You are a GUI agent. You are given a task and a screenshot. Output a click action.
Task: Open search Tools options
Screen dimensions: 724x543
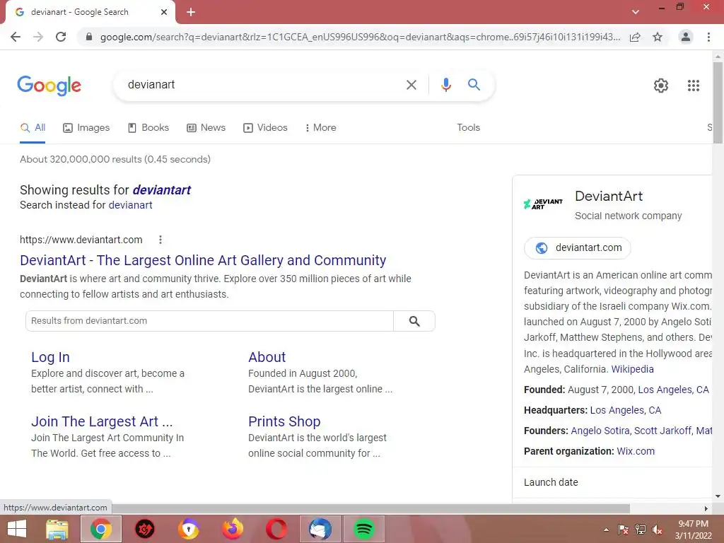pyautogui.click(x=468, y=127)
